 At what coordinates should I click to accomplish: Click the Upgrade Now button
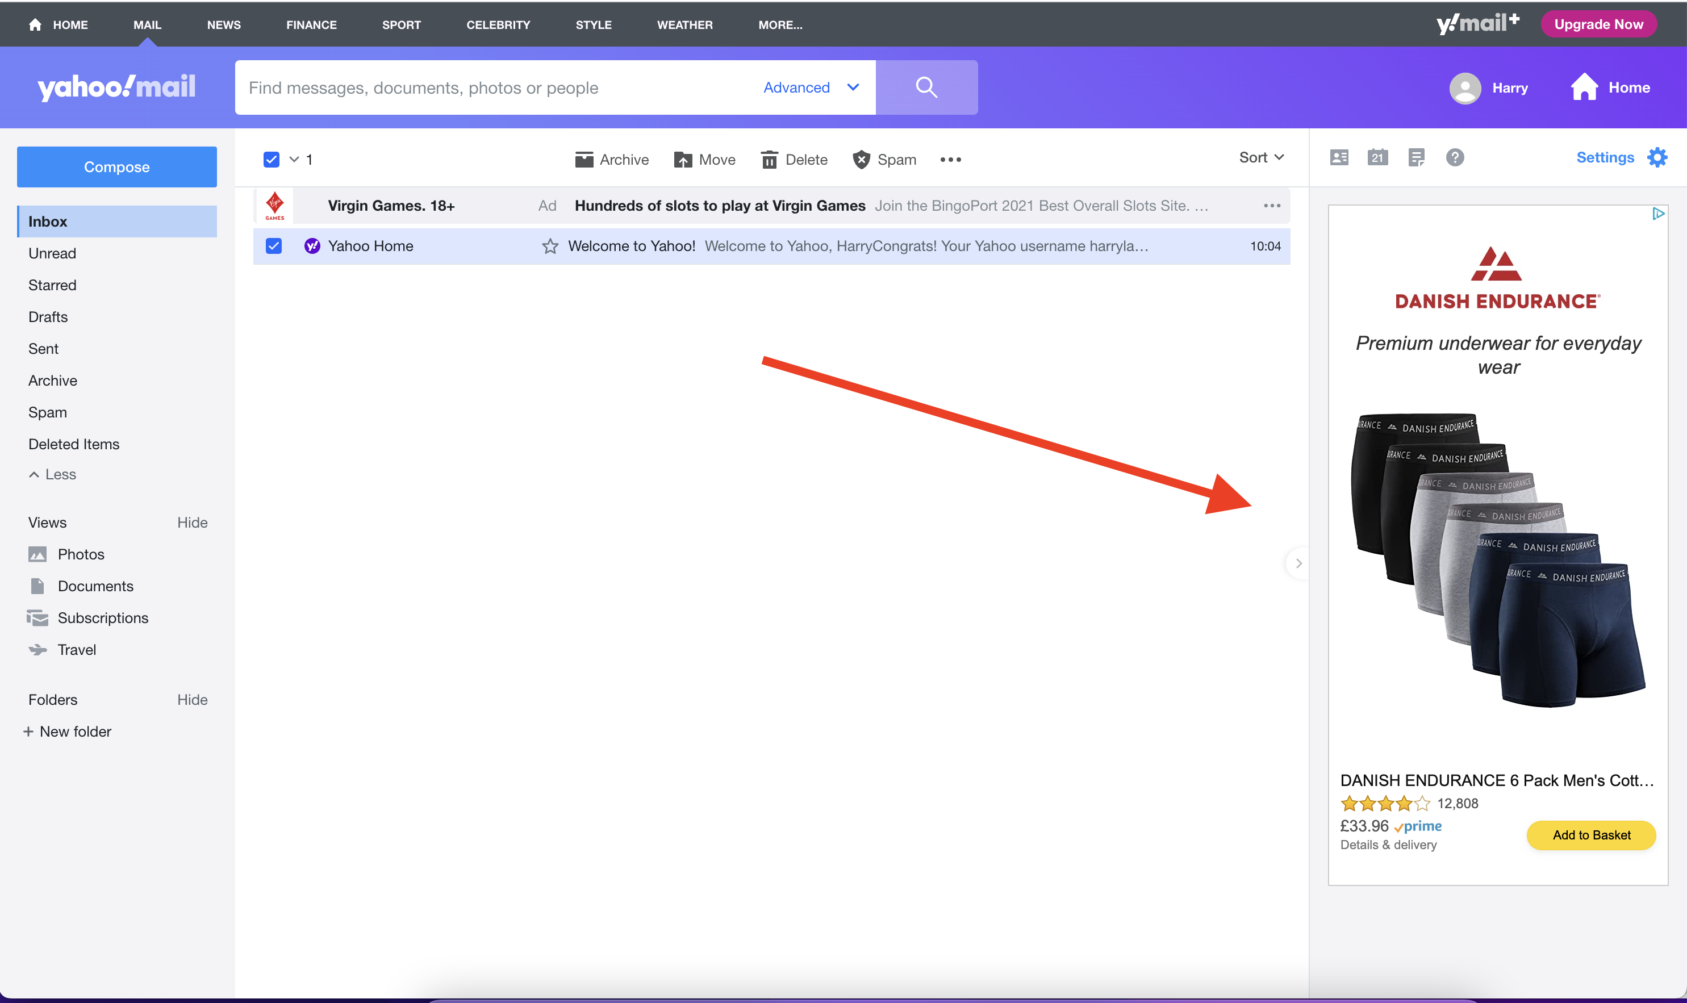coord(1600,24)
